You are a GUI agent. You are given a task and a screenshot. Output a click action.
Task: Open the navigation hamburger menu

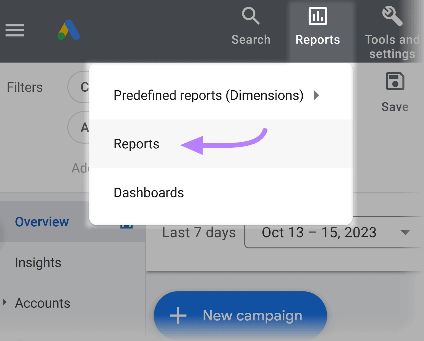[x=15, y=30]
